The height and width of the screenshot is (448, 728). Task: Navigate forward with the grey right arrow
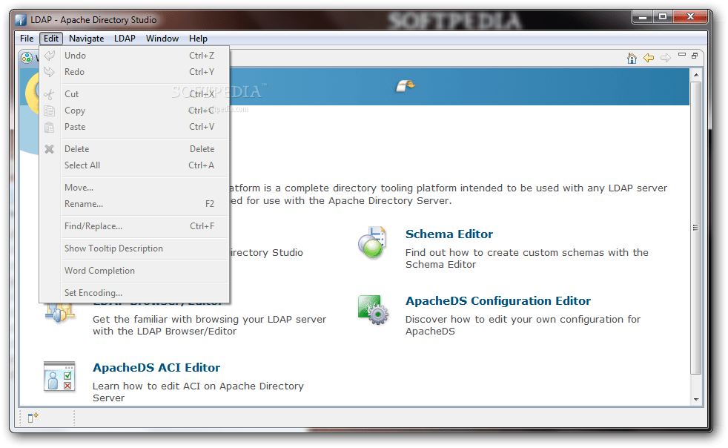(665, 58)
